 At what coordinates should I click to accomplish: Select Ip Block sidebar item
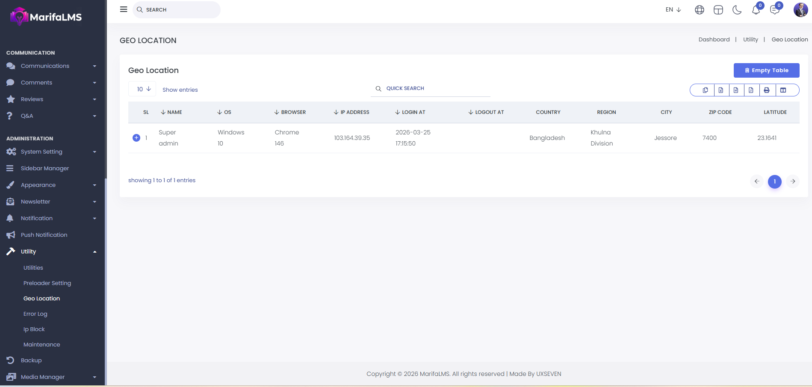click(x=34, y=329)
